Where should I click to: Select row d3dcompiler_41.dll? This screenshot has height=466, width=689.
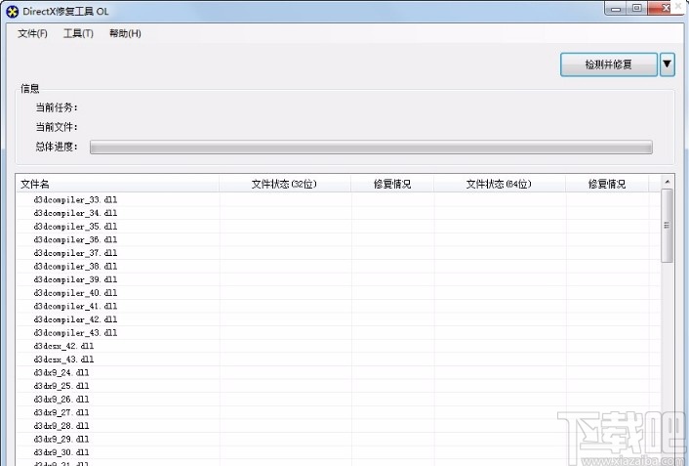pyautogui.click(x=339, y=306)
